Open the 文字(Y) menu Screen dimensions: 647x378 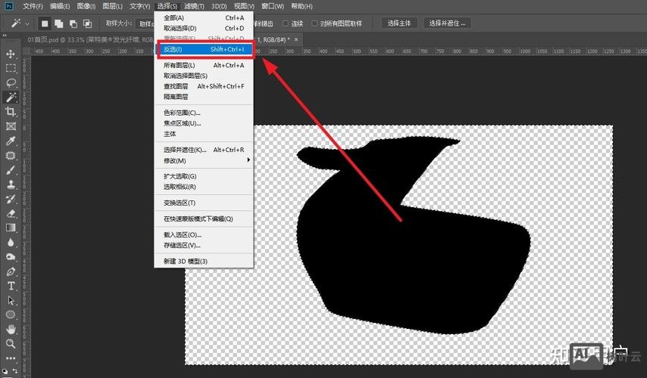point(139,6)
